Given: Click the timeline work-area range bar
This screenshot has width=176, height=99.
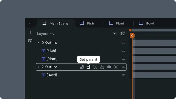Looking at the screenshot, I should coord(154,30).
